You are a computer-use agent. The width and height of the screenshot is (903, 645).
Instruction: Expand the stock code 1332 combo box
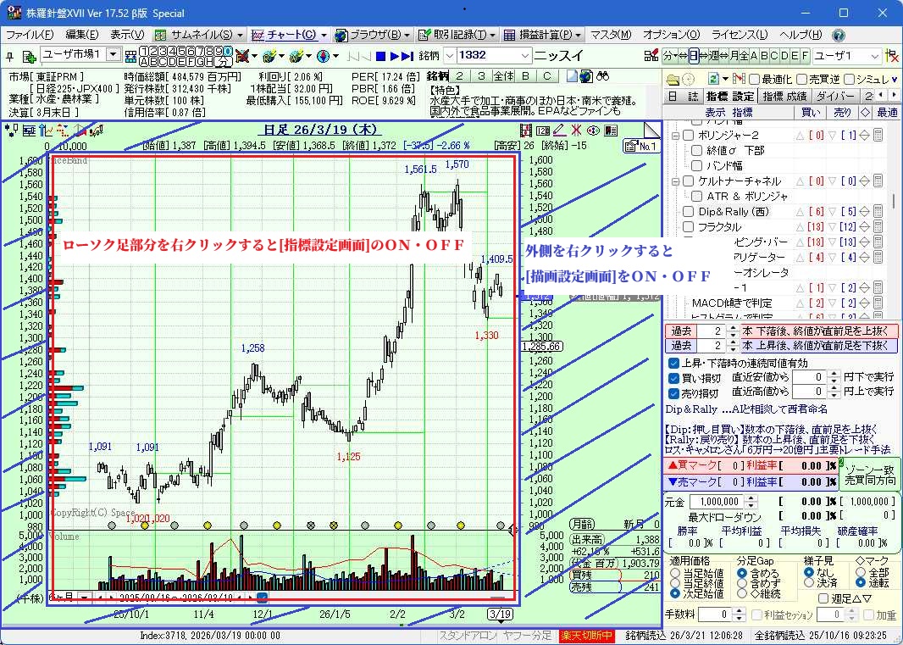tap(524, 56)
